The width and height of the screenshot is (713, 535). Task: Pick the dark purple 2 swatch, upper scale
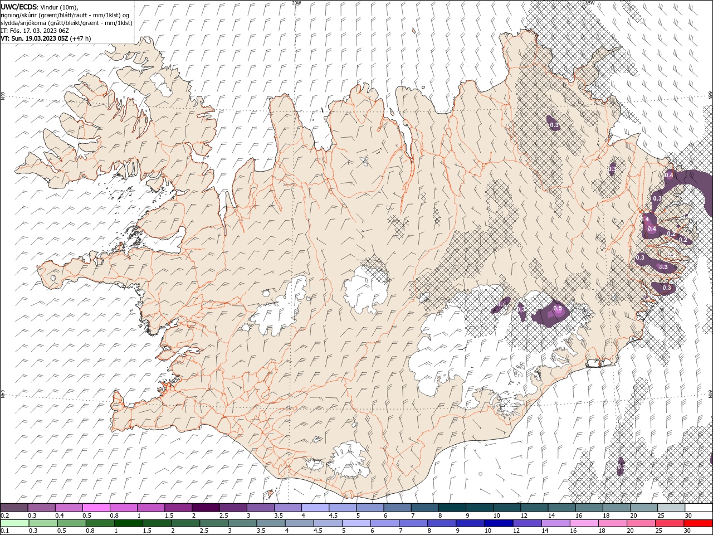[206, 508]
